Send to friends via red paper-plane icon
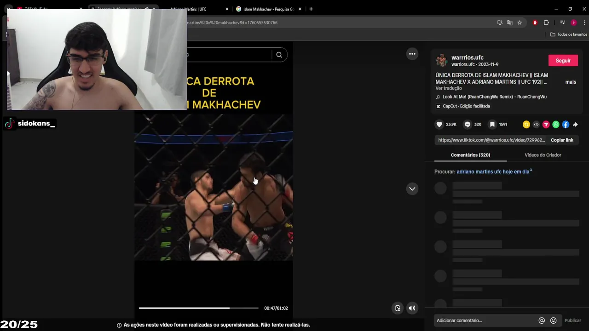589x331 pixels. coord(546,125)
